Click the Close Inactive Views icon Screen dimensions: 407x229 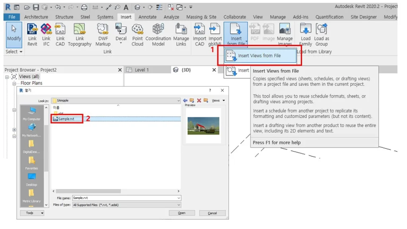coord(171,7)
